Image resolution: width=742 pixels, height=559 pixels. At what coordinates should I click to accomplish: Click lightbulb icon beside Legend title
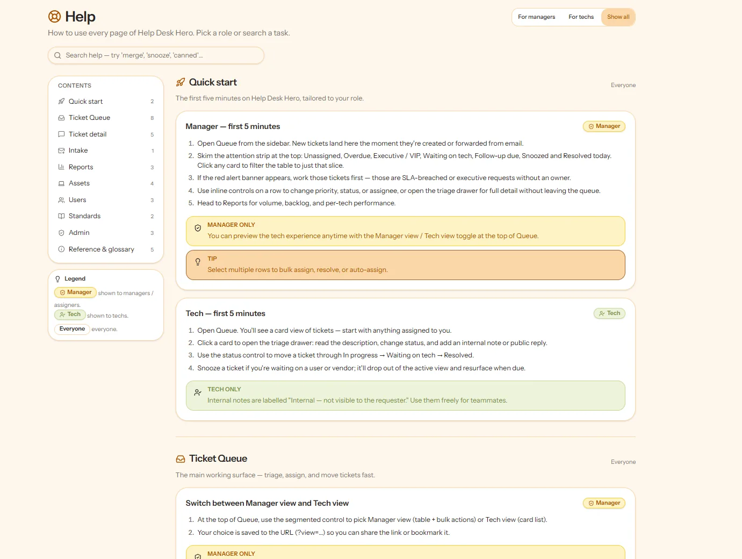pos(57,279)
